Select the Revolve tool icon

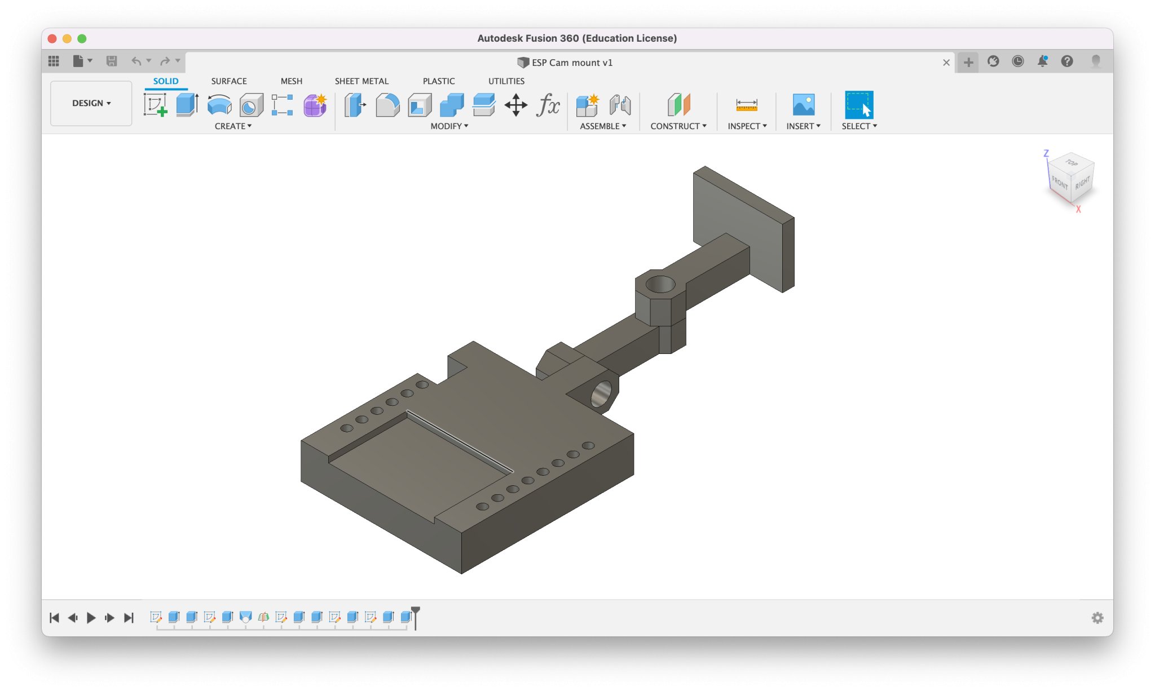(x=219, y=105)
